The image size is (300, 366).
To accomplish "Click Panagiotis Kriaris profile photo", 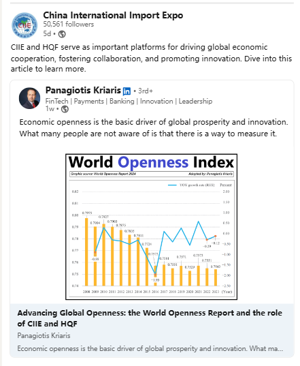I will tap(29, 98).
